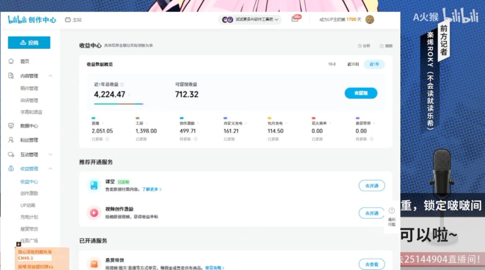Click the info icon beside 近1年总收益

pyautogui.click(x=122, y=84)
